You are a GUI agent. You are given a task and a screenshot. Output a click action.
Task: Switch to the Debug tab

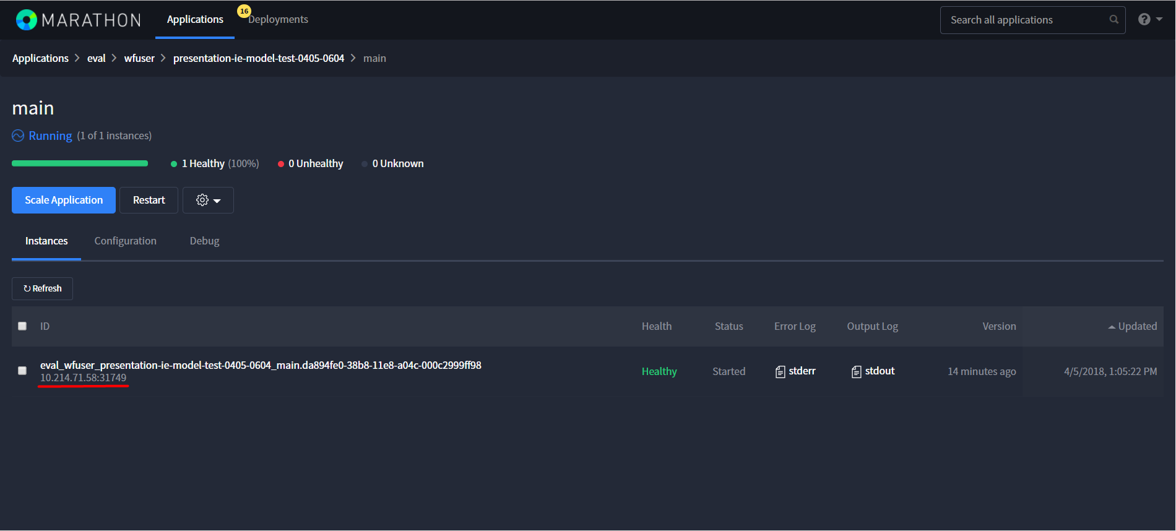[x=204, y=241]
